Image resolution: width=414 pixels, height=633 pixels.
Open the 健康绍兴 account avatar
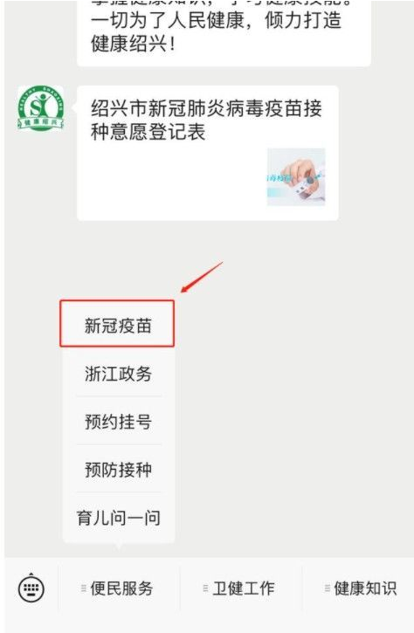(x=40, y=108)
